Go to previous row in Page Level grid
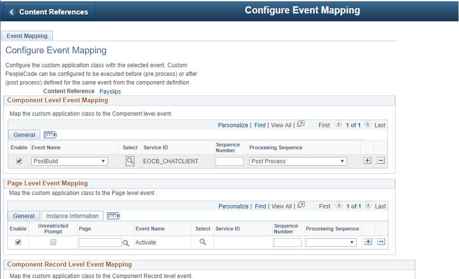Viewport: 459px width, 279px height. coord(338,205)
